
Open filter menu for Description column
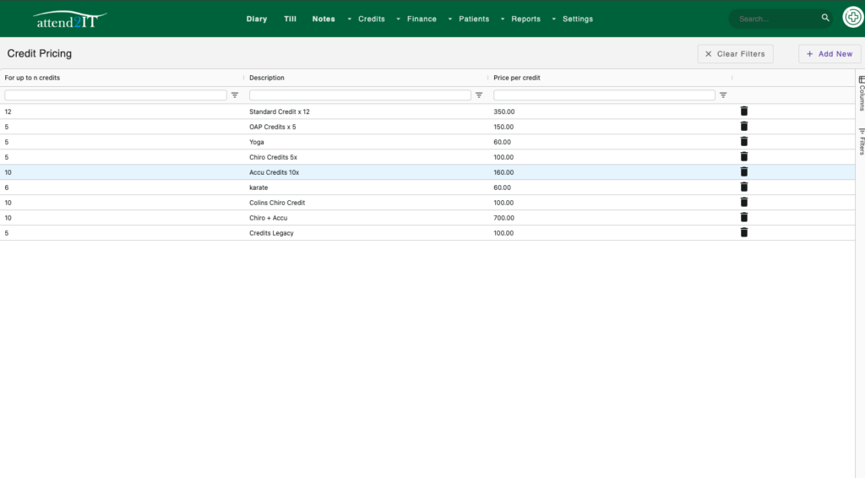tap(479, 95)
